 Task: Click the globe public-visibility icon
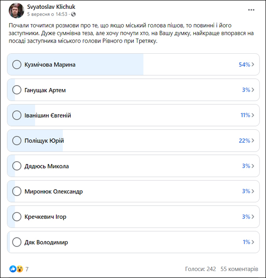tap(73, 14)
